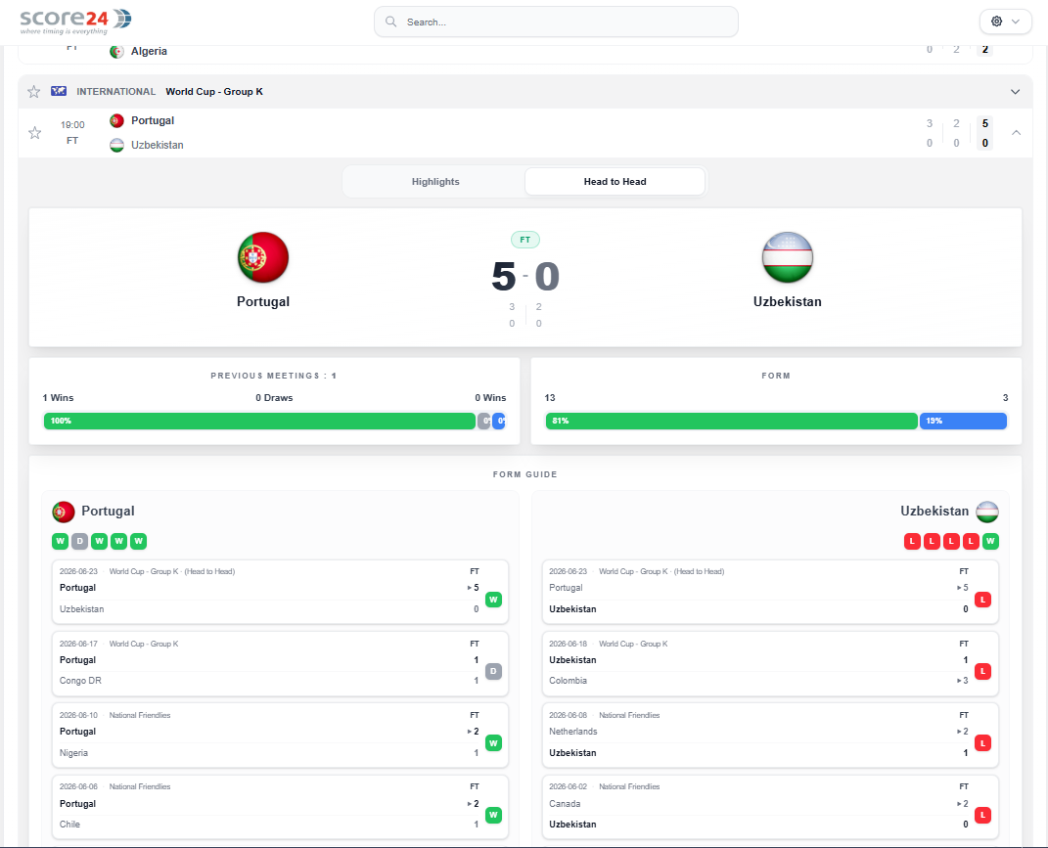Favorite the World Cup Group K league star

(x=33, y=92)
